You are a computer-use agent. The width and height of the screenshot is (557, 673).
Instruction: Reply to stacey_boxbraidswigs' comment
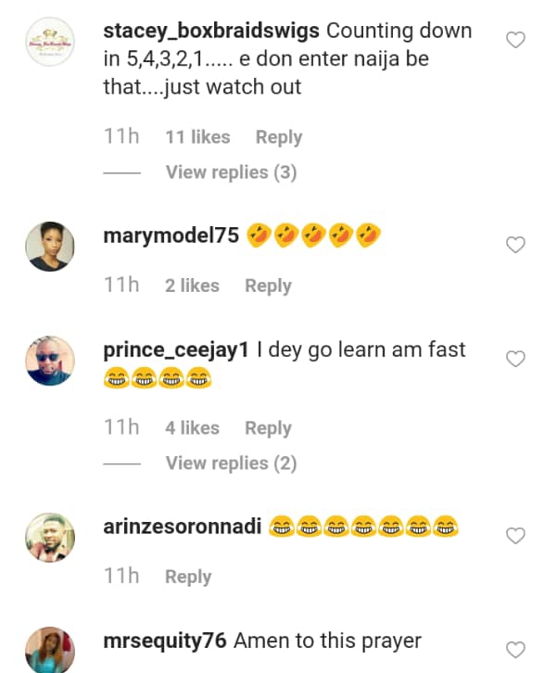pyautogui.click(x=278, y=137)
